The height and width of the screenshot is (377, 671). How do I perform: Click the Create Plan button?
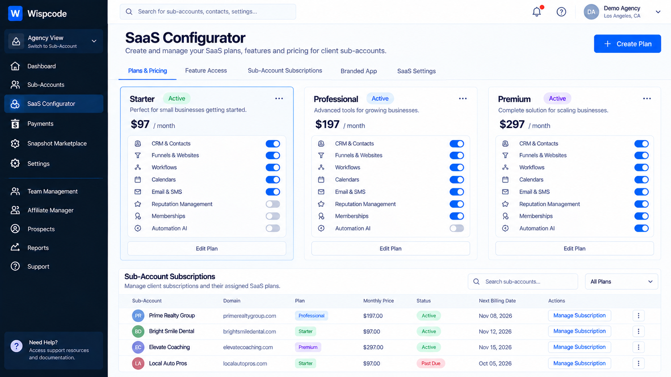click(x=627, y=44)
